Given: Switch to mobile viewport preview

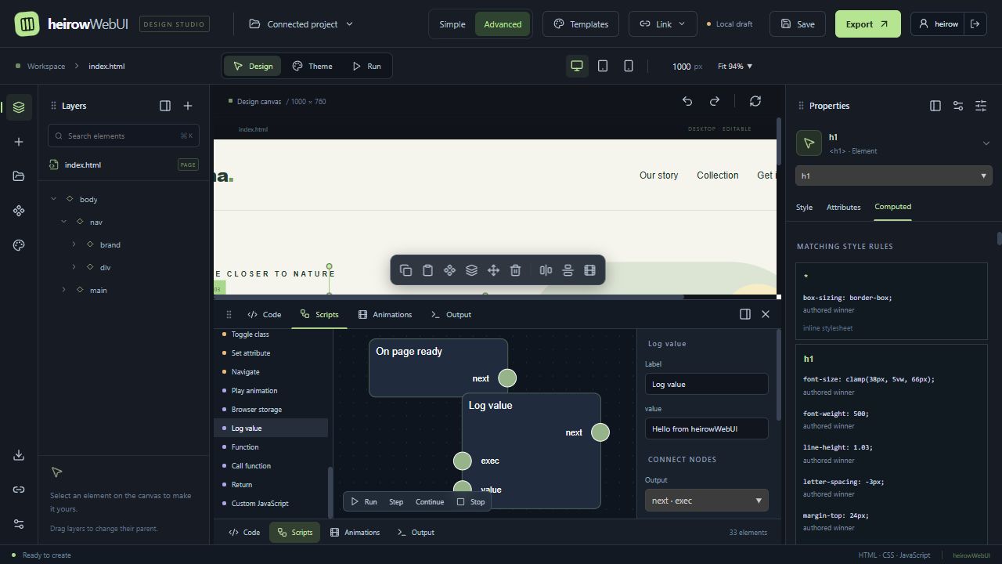Looking at the screenshot, I should (x=629, y=66).
